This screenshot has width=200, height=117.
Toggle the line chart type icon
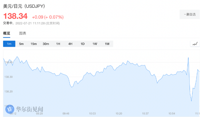click(195, 44)
